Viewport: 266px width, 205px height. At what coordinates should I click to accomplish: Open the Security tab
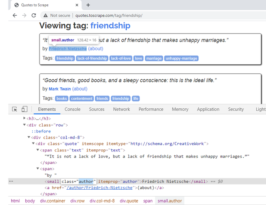pos(236,109)
